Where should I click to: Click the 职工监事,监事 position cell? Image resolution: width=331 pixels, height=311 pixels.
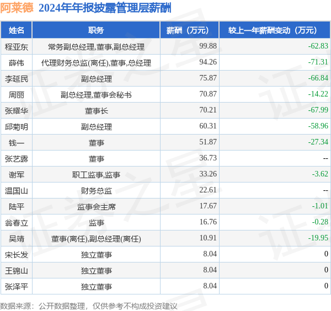[96, 175]
